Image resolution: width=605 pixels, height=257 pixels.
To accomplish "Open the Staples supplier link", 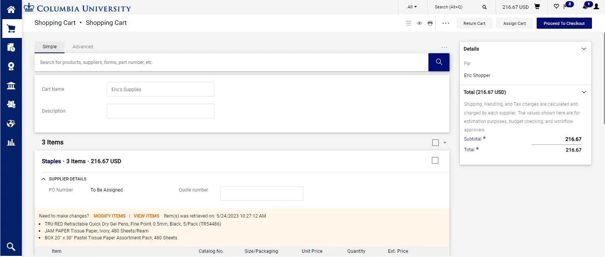I will click(51, 161).
